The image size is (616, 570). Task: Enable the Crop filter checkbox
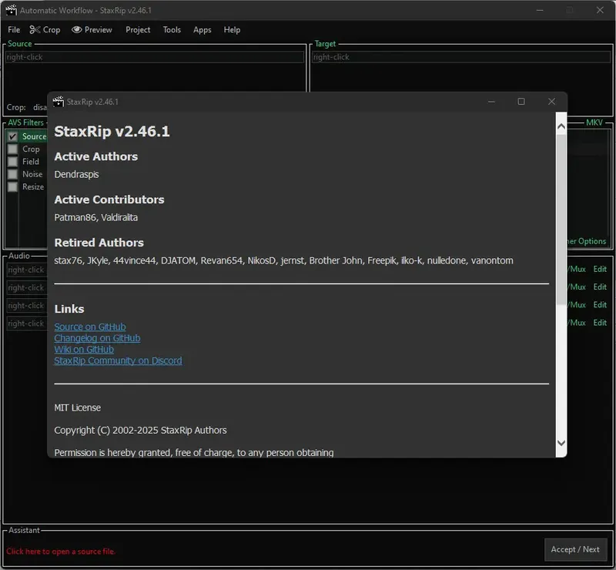click(x=12, y=149)
